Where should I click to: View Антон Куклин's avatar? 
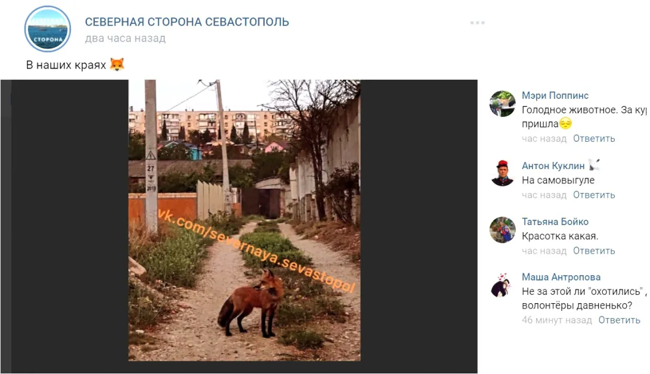pyautogui.click(x=503, y=173)
